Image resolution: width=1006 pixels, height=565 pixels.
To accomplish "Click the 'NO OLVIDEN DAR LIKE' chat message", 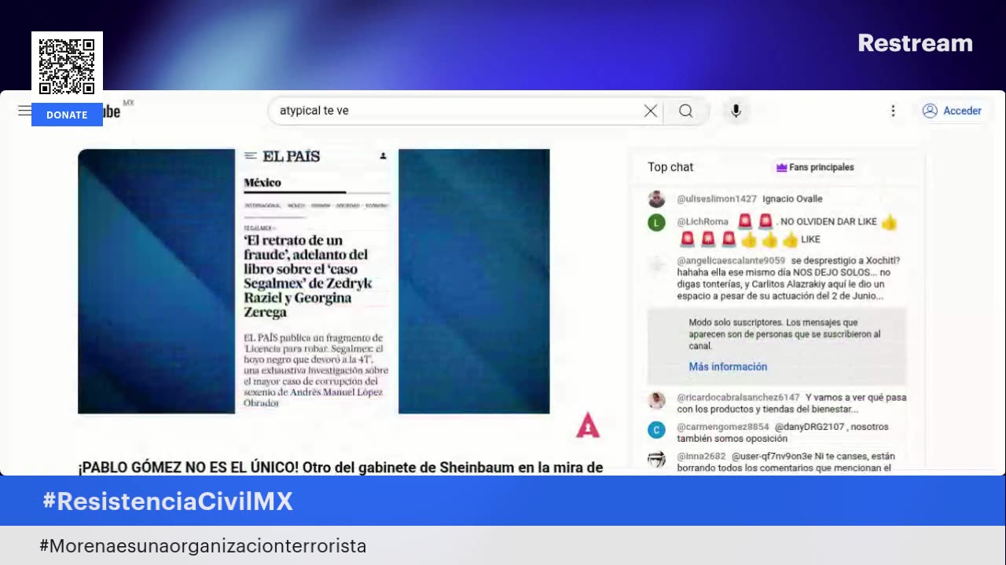I will (828, 221).
